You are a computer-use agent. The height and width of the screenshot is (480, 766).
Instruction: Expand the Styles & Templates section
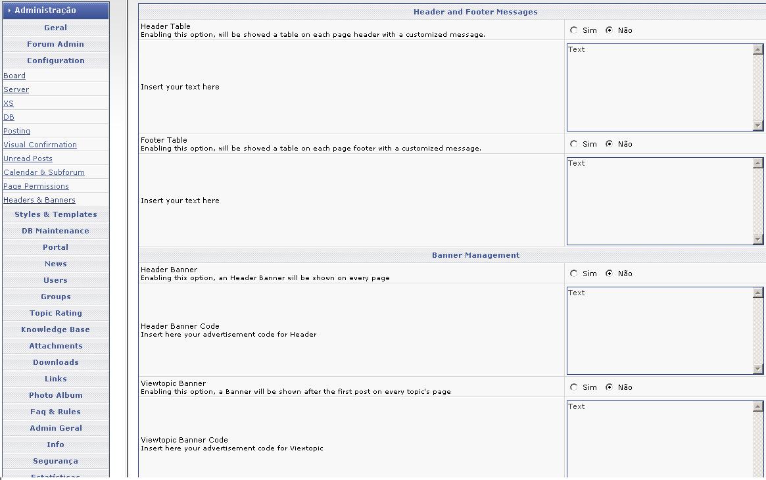click(x=56, y=214)
